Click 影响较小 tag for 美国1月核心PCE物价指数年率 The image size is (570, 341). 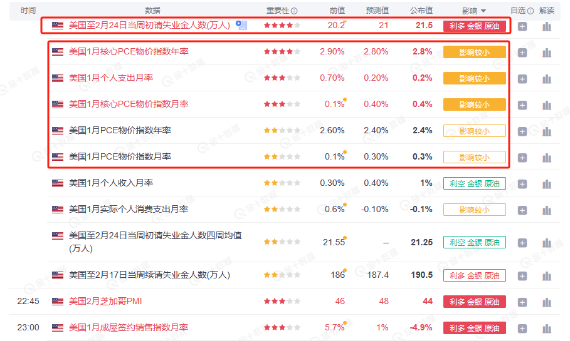475,52
